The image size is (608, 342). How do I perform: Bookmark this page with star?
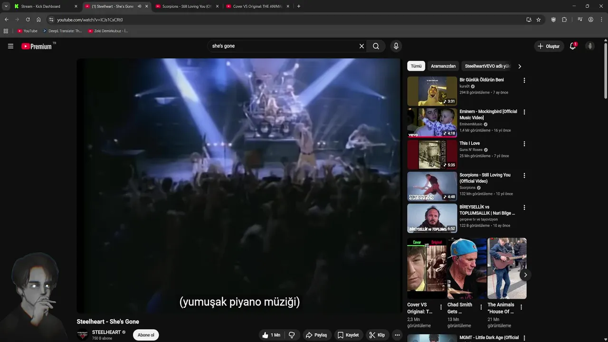click(x=538, y=19)
